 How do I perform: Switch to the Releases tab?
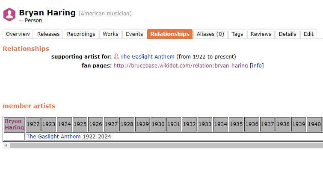pyautogui.click(x=48, y=34)
